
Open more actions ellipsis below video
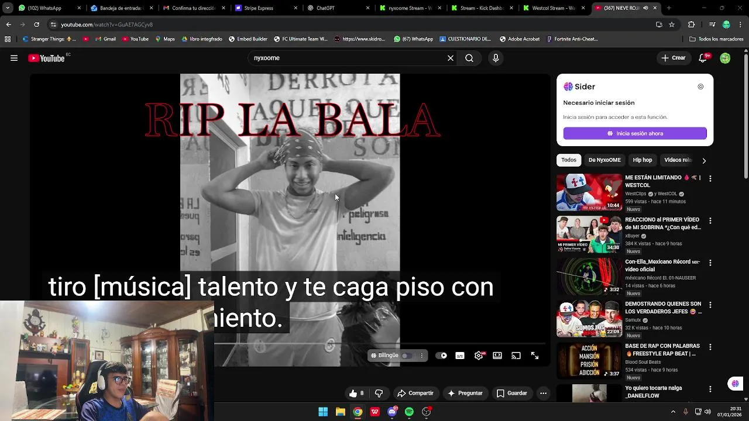543,394
